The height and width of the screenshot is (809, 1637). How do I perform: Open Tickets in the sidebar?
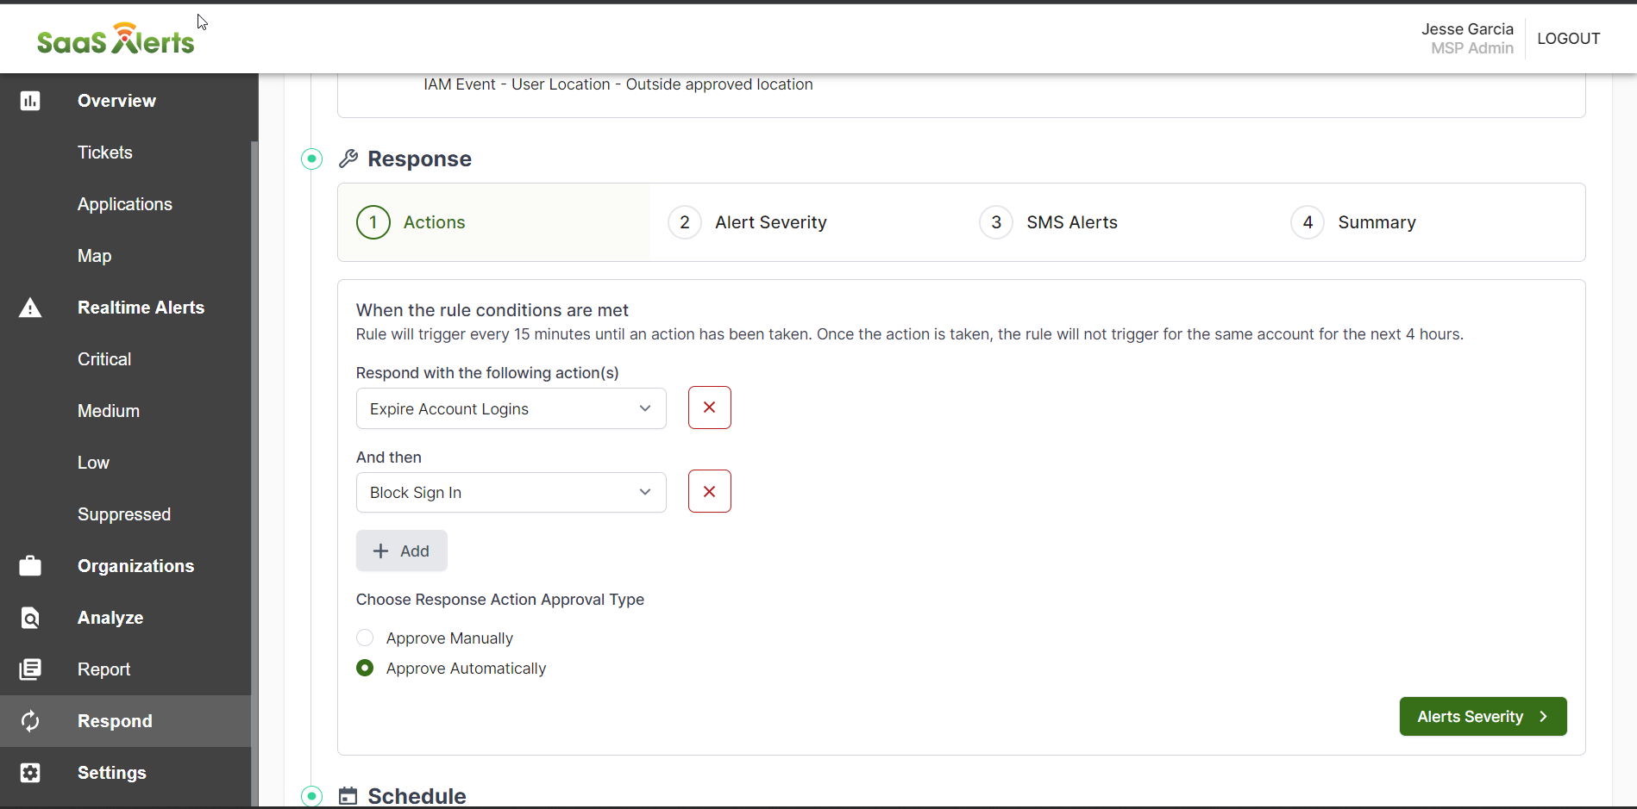coord(105,152)
